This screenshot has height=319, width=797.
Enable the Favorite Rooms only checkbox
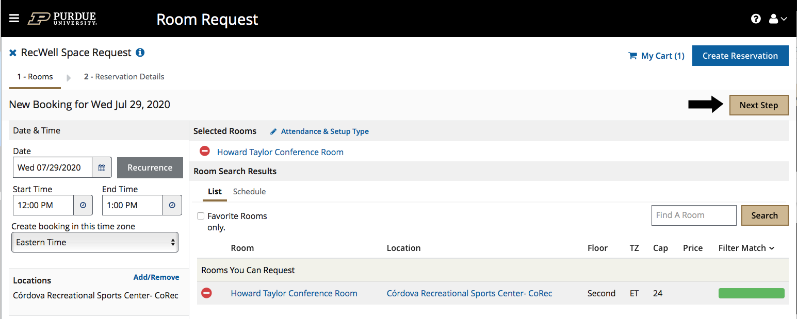[201, 216]
